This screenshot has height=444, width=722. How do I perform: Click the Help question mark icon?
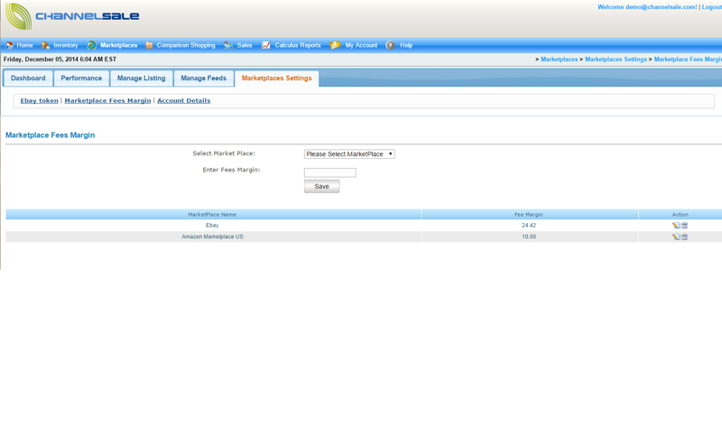[391, 45]
